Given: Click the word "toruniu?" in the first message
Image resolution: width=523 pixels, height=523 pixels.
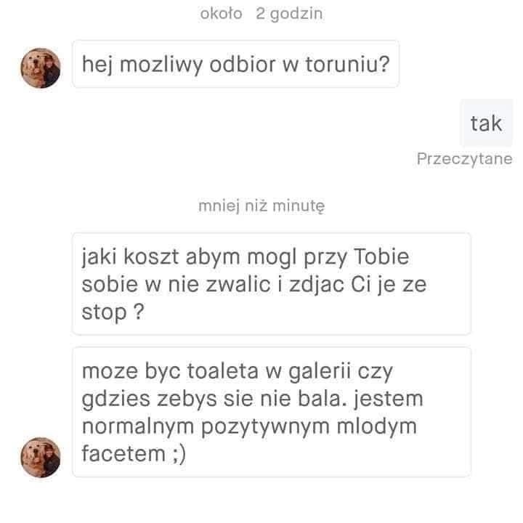Looking at the screenshot, I should point(347,64).
